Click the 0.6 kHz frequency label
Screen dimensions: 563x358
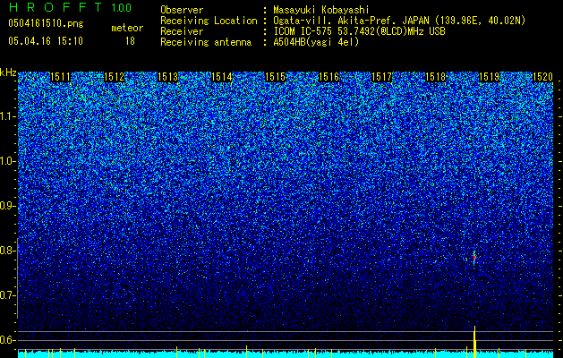tap(8, 340)
